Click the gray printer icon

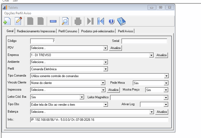pyautogui.click(x=78, y=21)
